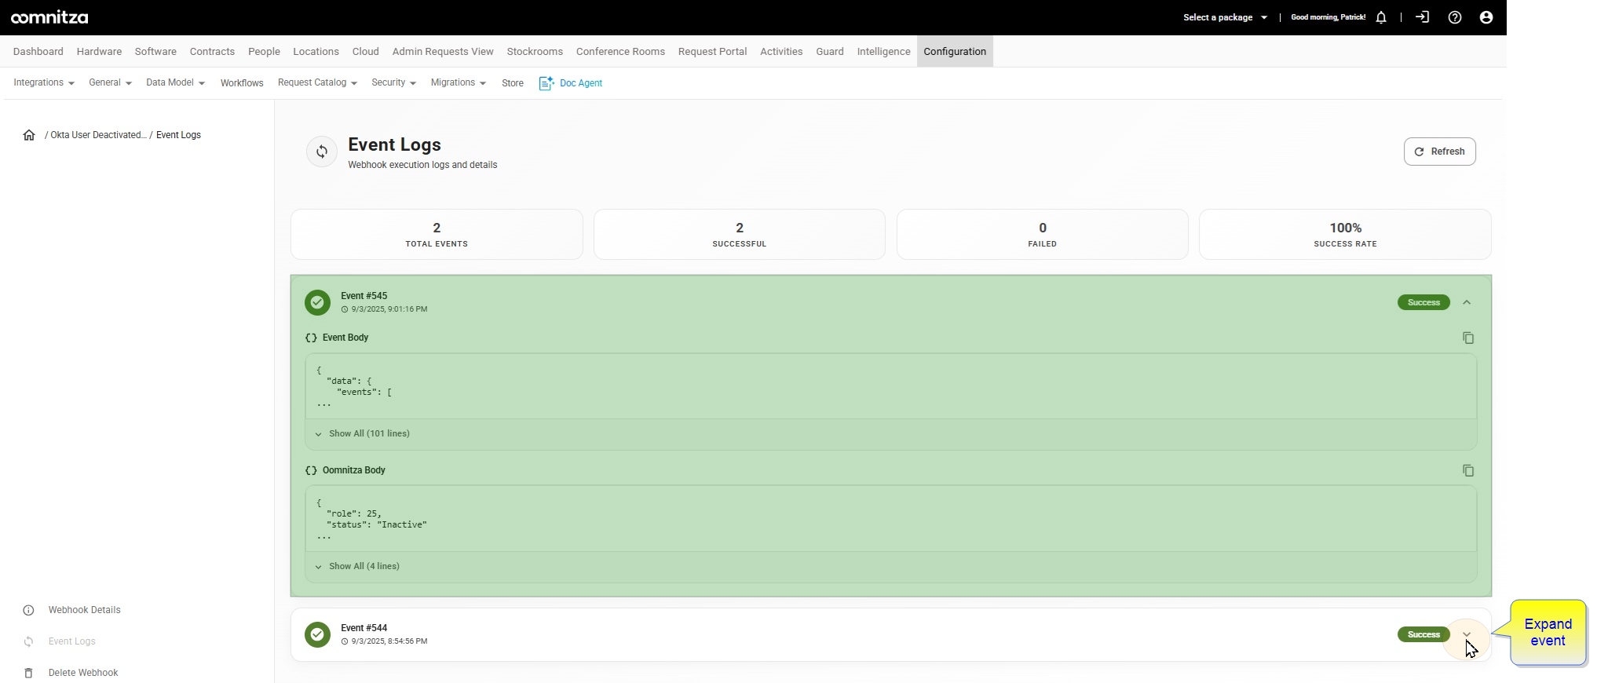Image resolution: width=1597 pixels, height=683 pixels.
Task: Open notifications bell icon
Action: coord(1381,17)
